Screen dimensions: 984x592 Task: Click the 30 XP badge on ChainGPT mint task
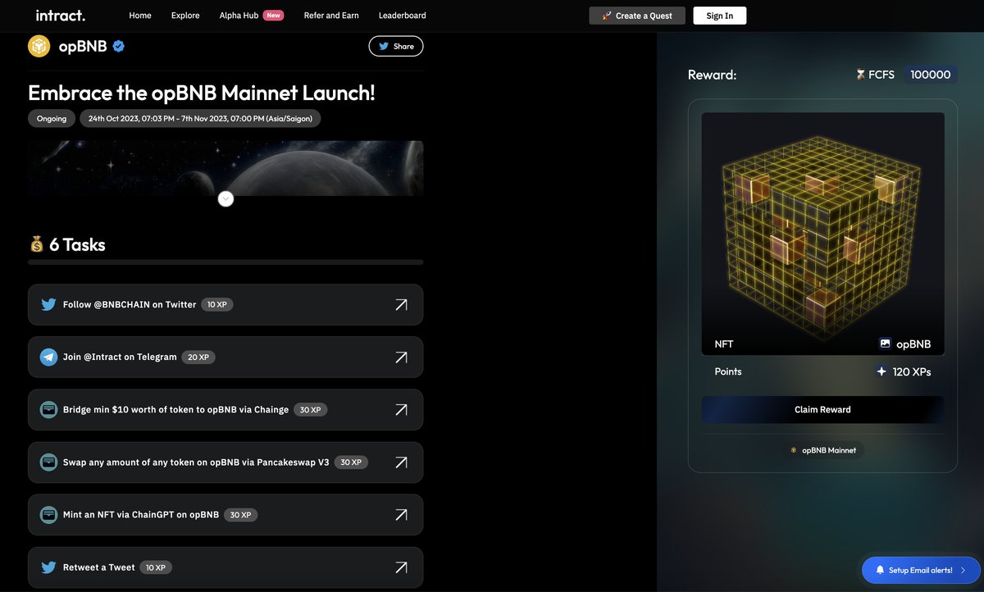click(240, 515)
